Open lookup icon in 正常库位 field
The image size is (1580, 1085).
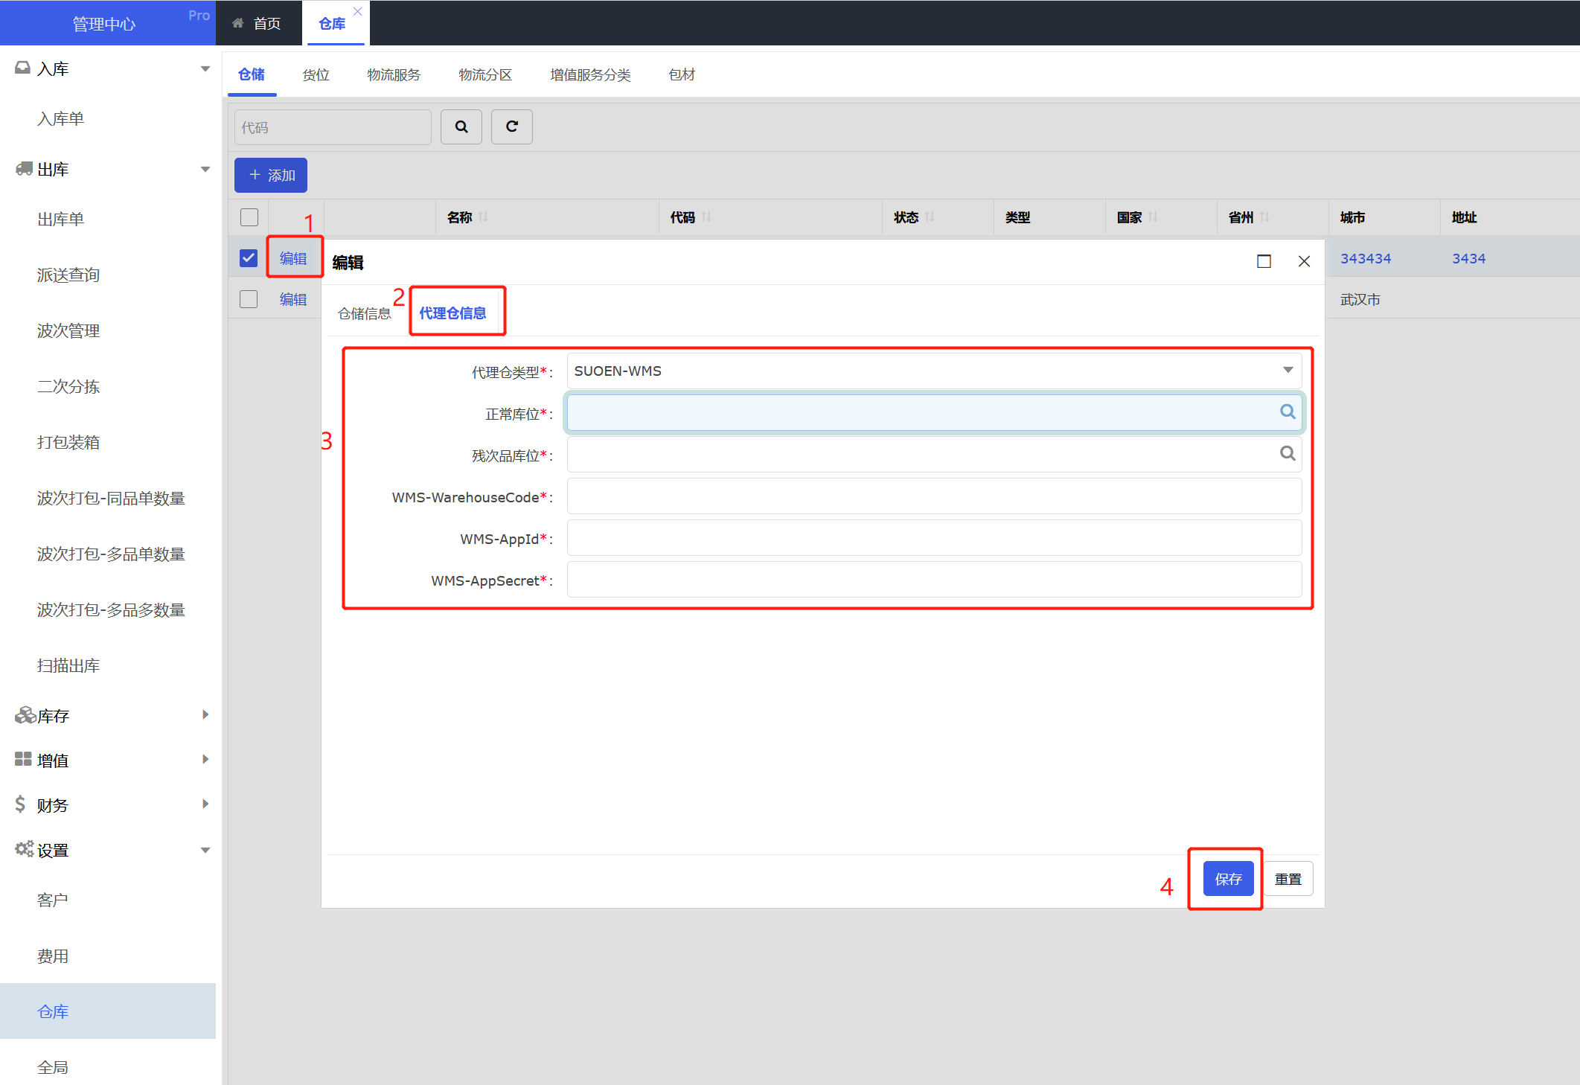tap(1288, 412)
